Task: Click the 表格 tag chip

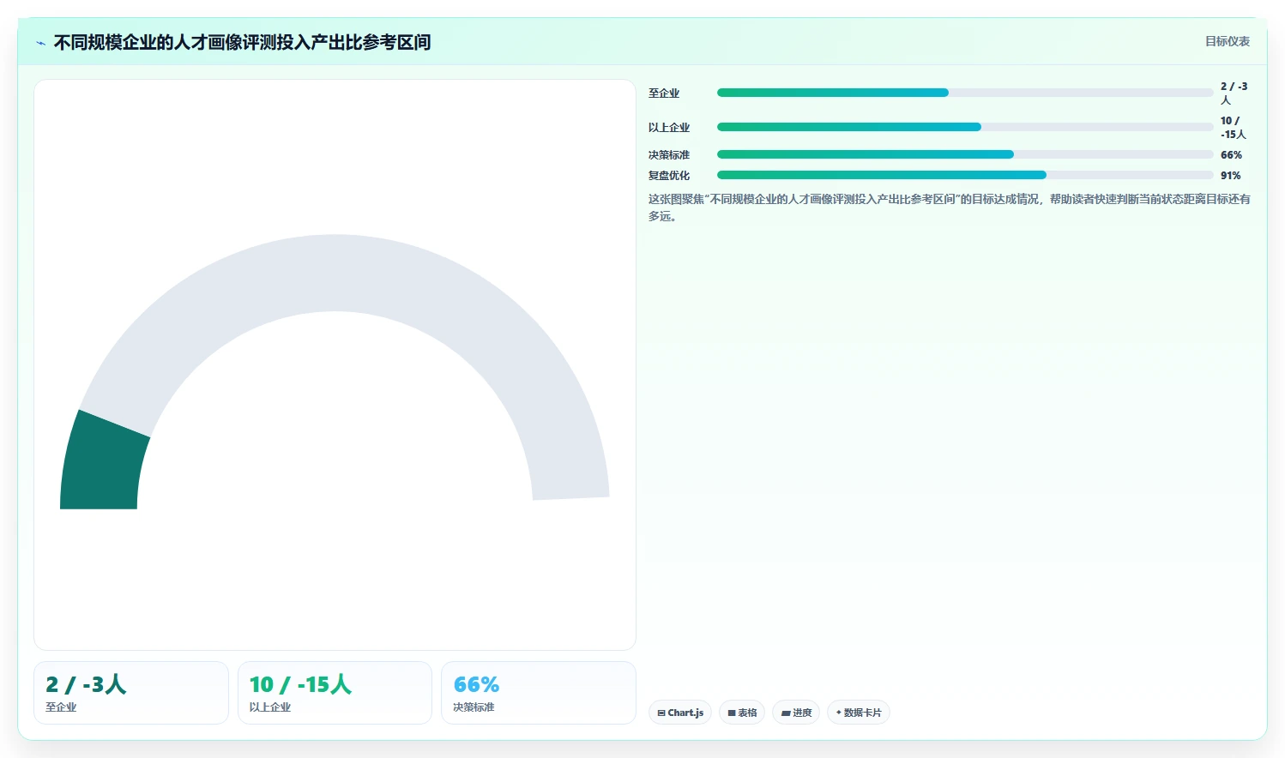Action: click(742, 713)
